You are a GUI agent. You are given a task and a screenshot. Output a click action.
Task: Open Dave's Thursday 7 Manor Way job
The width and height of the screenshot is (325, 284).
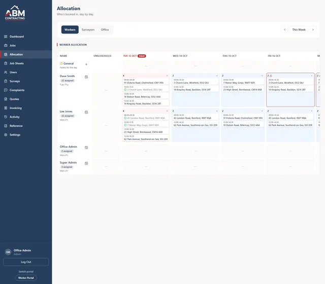(243, 81)
